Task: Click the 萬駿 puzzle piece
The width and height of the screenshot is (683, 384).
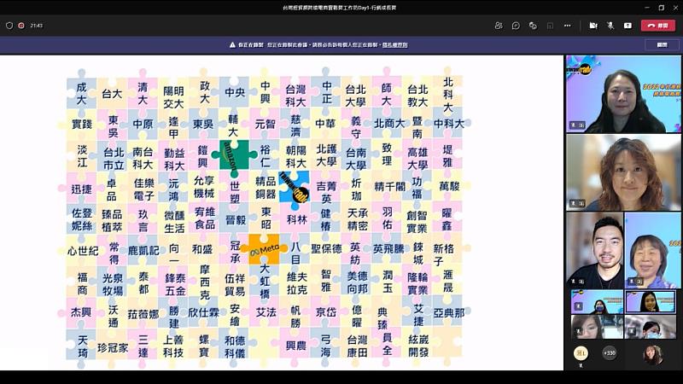Action: click(449, 186)
